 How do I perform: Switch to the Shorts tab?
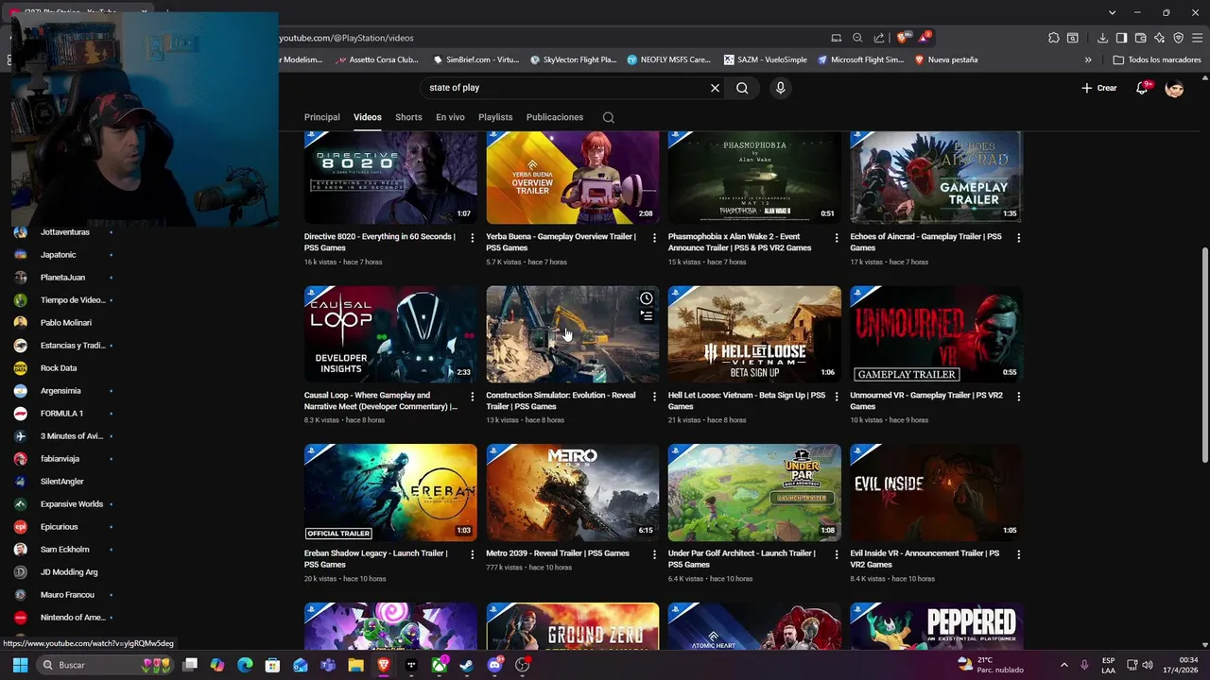click(408, 117)
